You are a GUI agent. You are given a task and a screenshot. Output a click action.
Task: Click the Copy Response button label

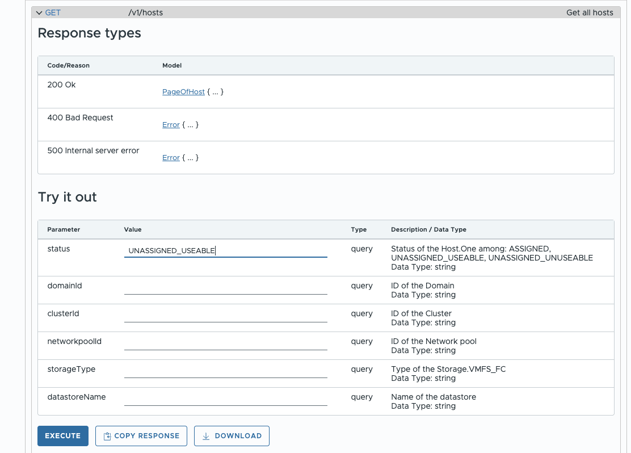tap(146, 436)
